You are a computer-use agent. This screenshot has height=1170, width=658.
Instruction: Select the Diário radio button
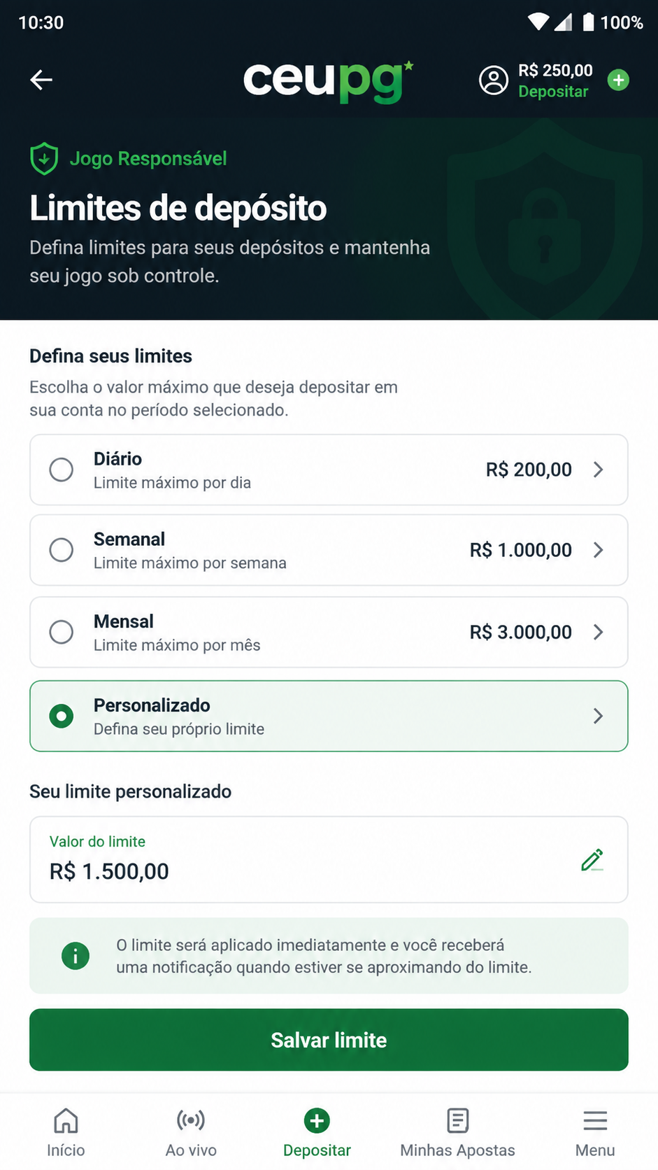click(62, 470)
